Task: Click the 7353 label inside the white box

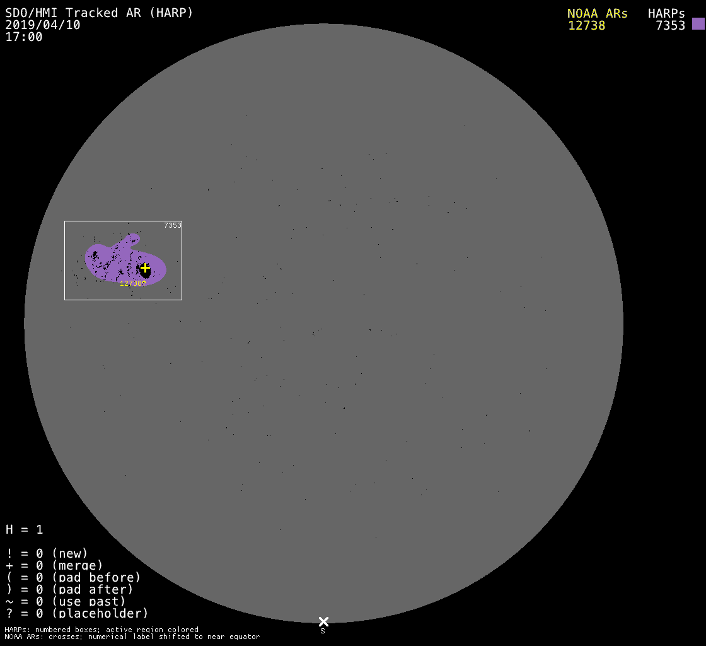Action: click(x=172, y=225)
